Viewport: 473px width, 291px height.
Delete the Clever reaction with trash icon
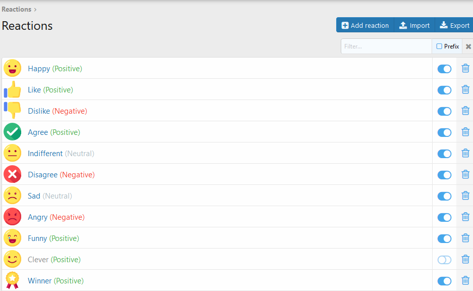(465, 259)
